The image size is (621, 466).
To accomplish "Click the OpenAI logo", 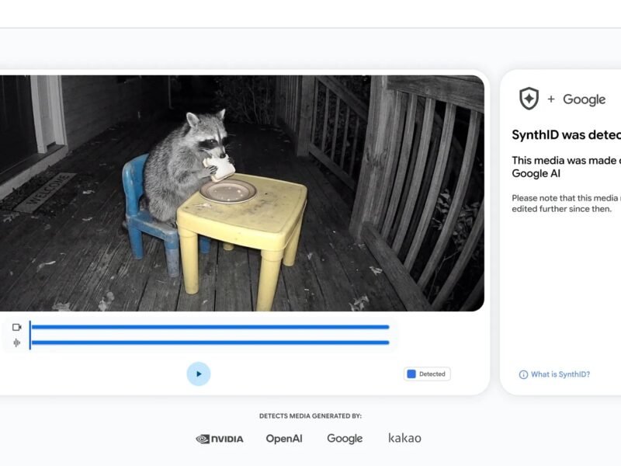I will [x=284, y=439].
